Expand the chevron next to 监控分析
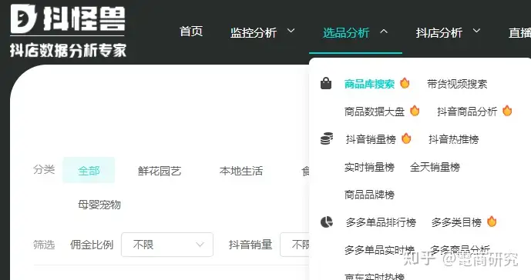 [291, 31]
